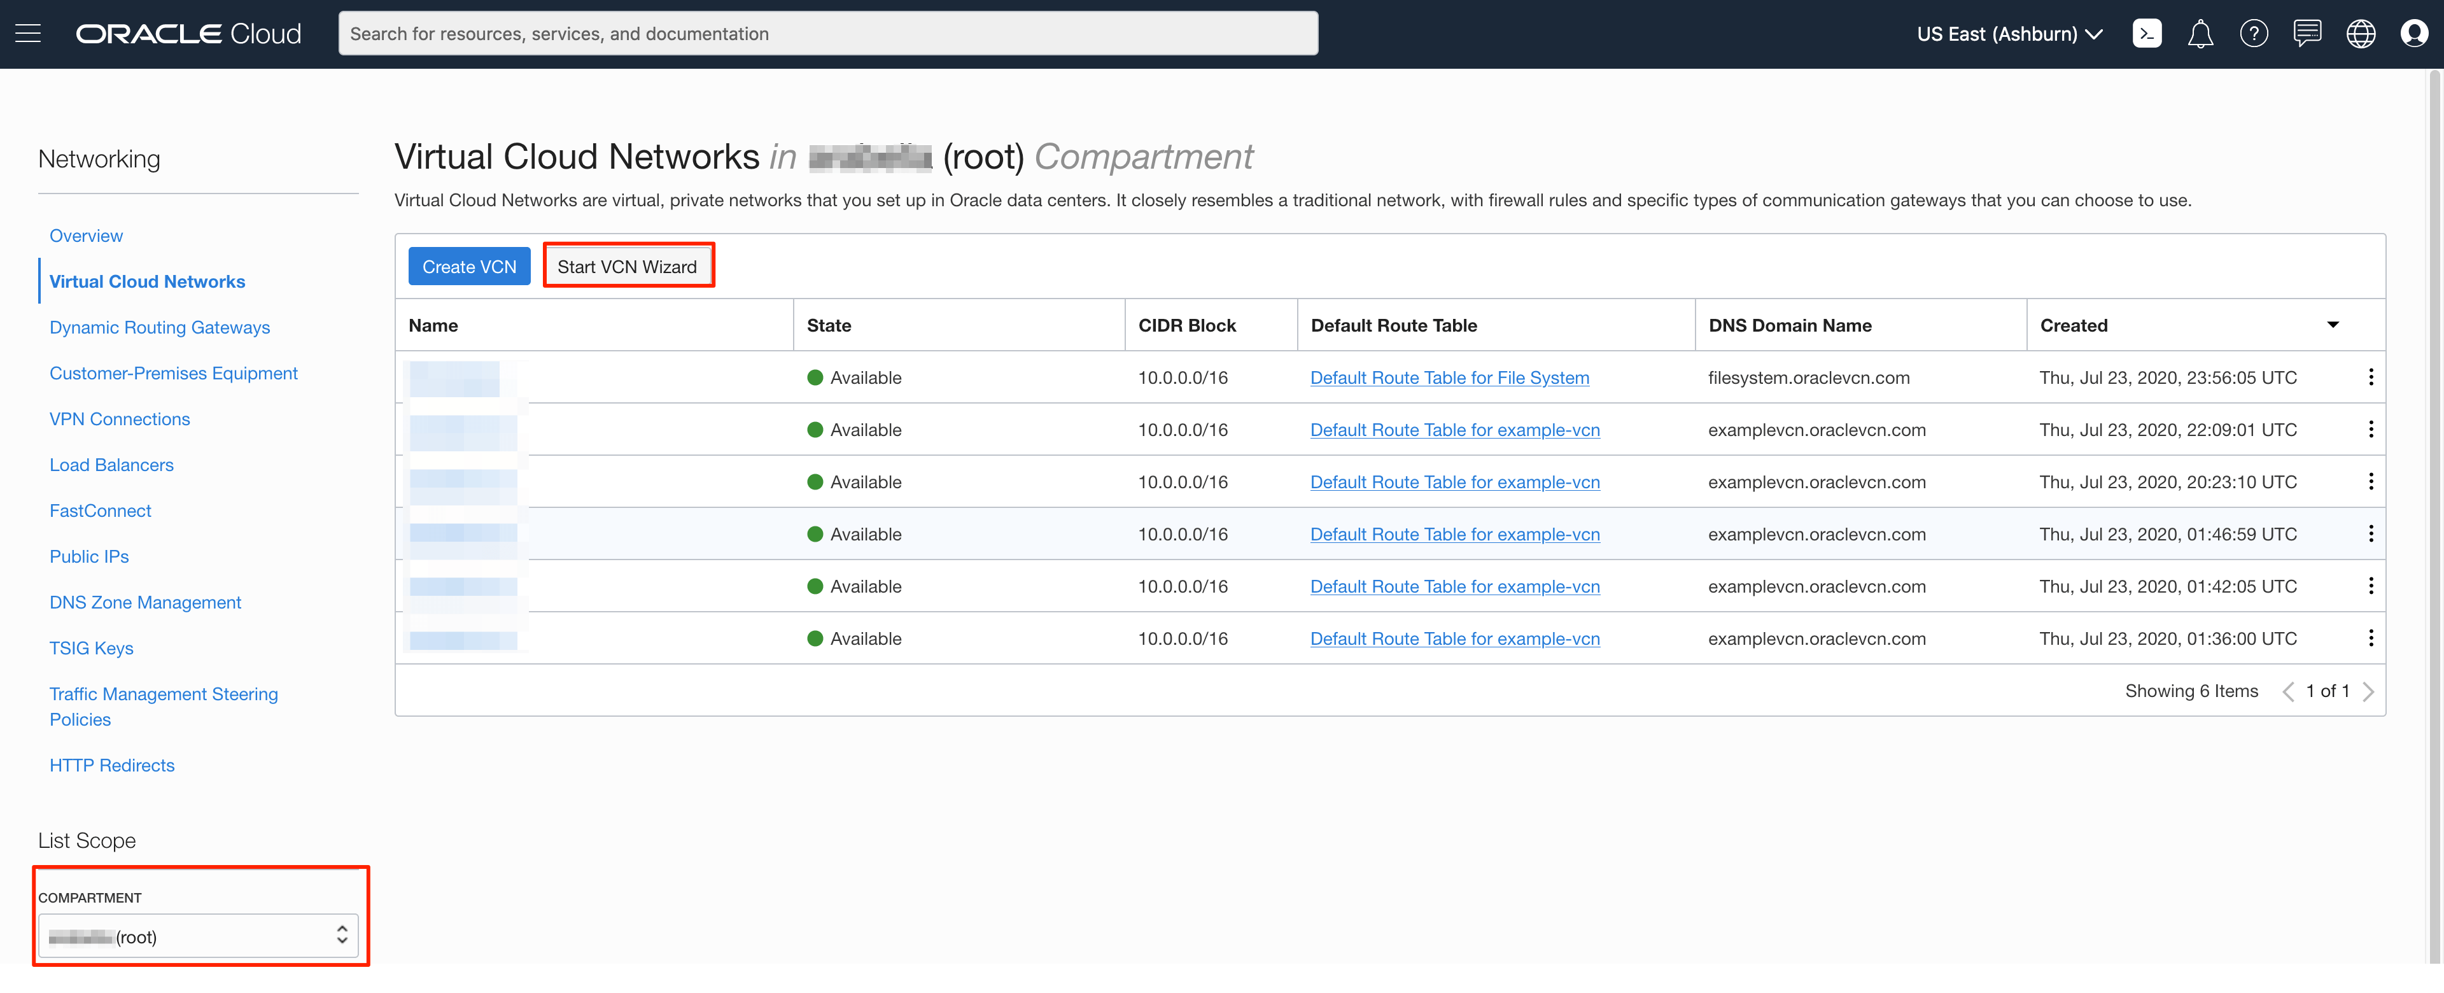Open Default Route Table for File System link
This screenshot has width=2444, height=993.
click(1449, 377)
